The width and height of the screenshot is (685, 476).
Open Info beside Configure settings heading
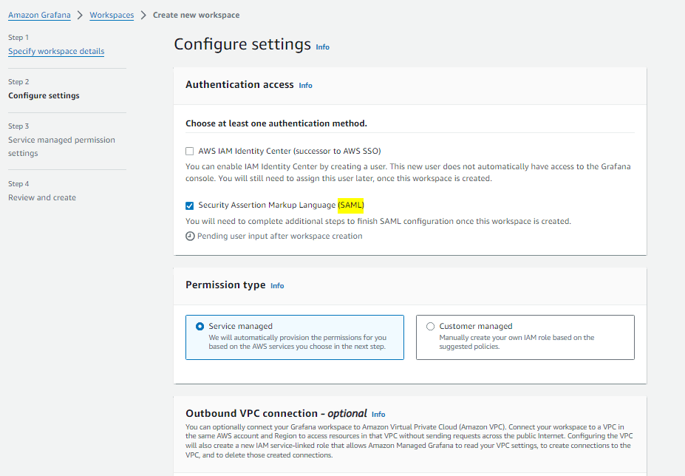click(x=322, y=47)
